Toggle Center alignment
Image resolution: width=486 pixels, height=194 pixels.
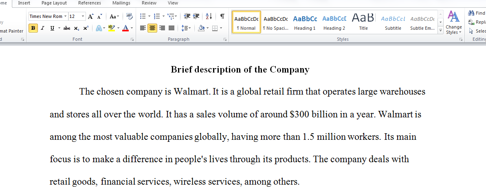(x=152, y=28)
